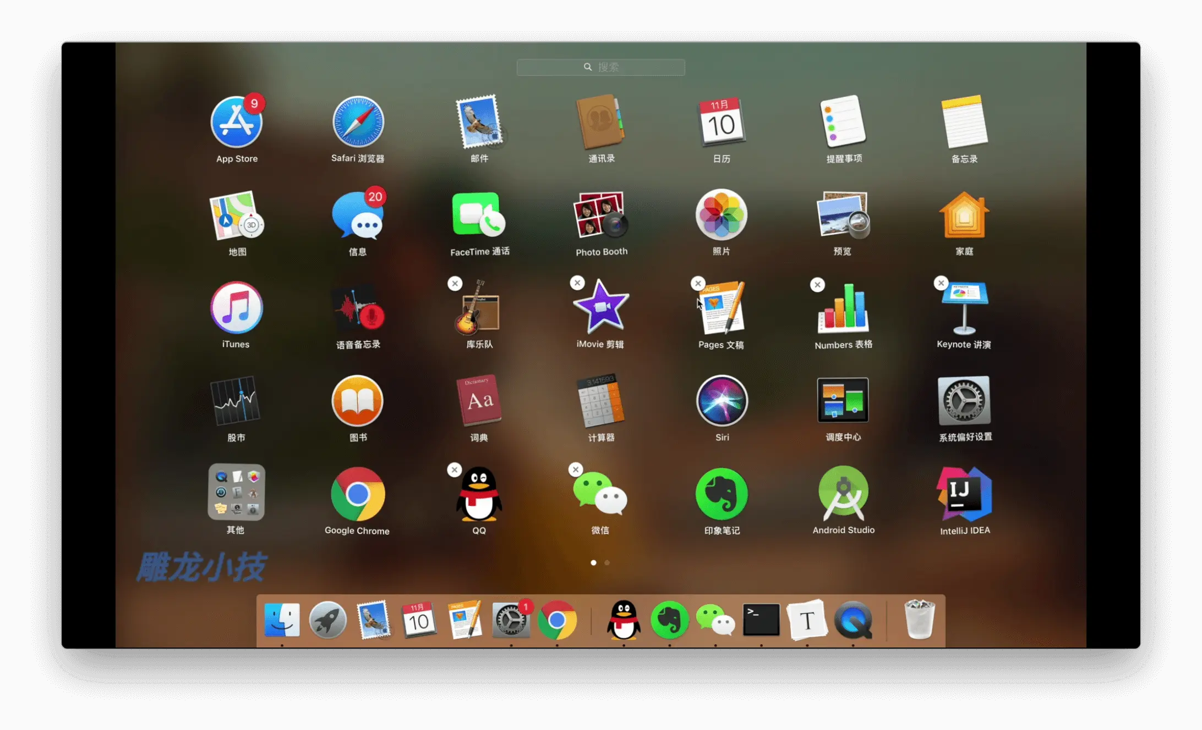Screen dimensions: 1202x730
Task: Open FaceTime 通话 app
Action: 479,215
